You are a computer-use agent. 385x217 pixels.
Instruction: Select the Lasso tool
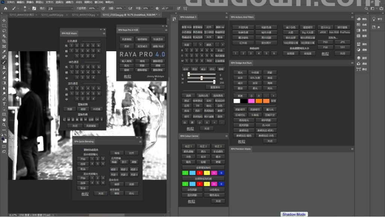(4, 31)
